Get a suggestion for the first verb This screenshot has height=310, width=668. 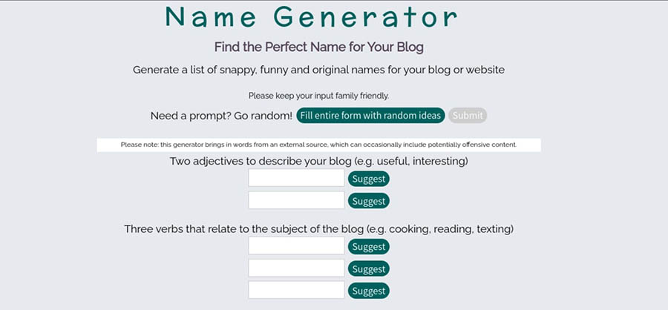(369, 247)
